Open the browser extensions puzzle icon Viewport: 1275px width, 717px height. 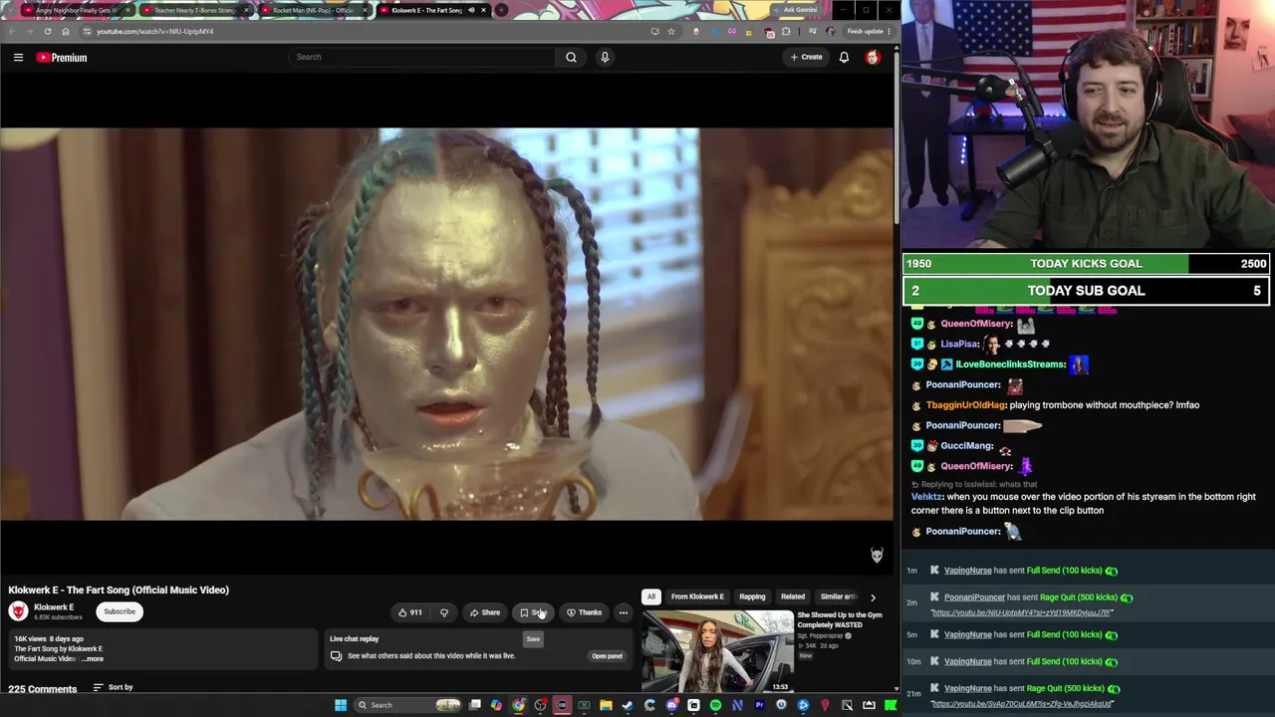[x=786, y=31]
